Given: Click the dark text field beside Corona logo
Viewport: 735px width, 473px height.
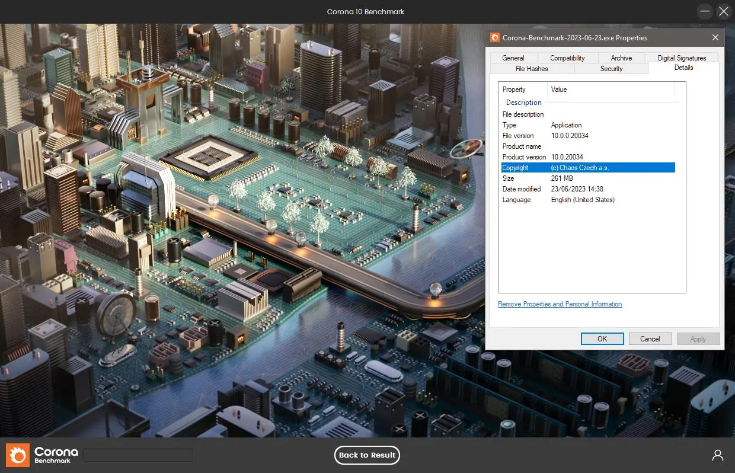Looking at the screenshot, I should click(x=138, y=455).
